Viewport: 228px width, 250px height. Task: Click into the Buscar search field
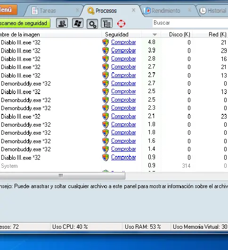[190, 23]
